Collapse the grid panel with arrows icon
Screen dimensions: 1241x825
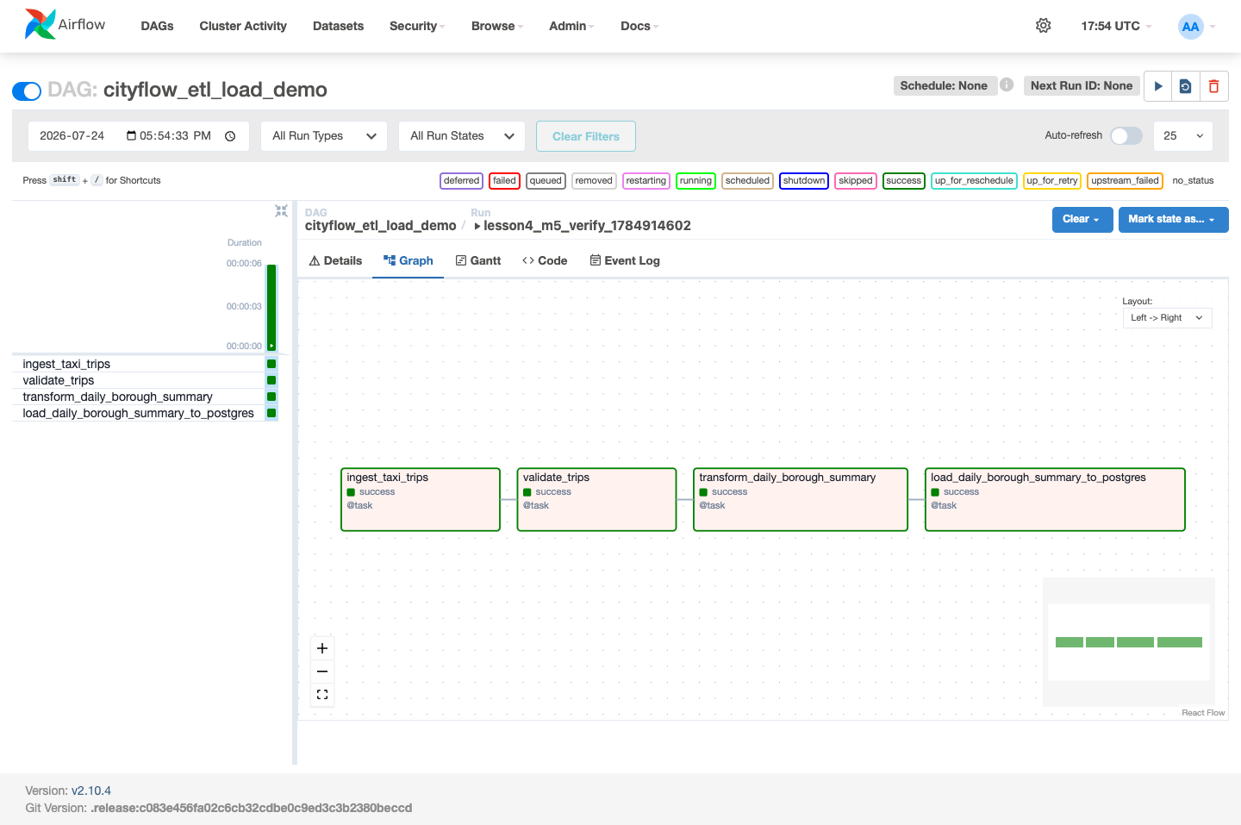pos(281,210)
